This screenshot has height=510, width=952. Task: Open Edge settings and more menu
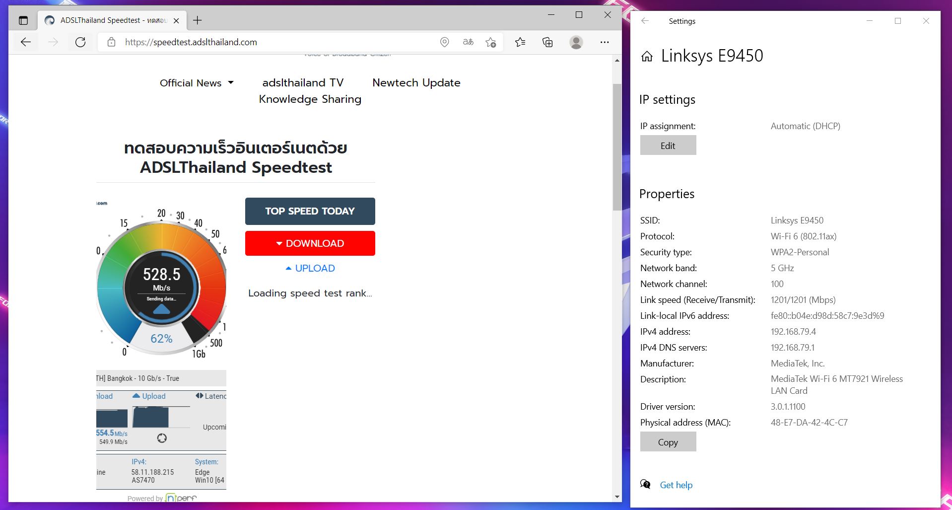coord(605,42)
